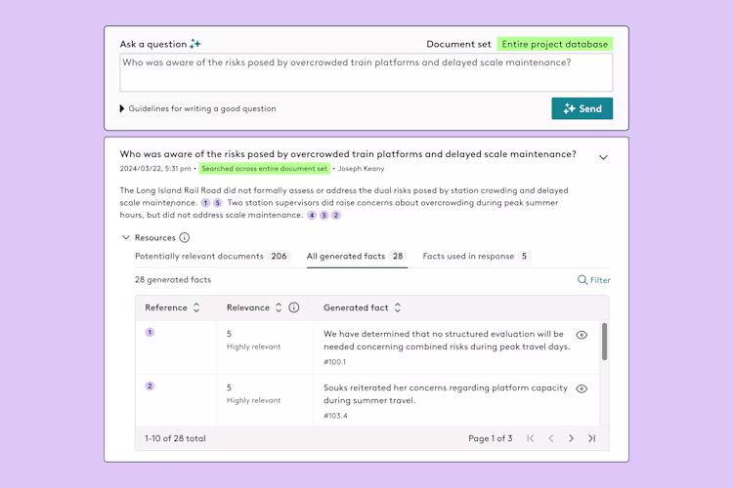The image size is (733, 488).
Task: Click citation badge 2 in the answer text
Action: (336, 215)
